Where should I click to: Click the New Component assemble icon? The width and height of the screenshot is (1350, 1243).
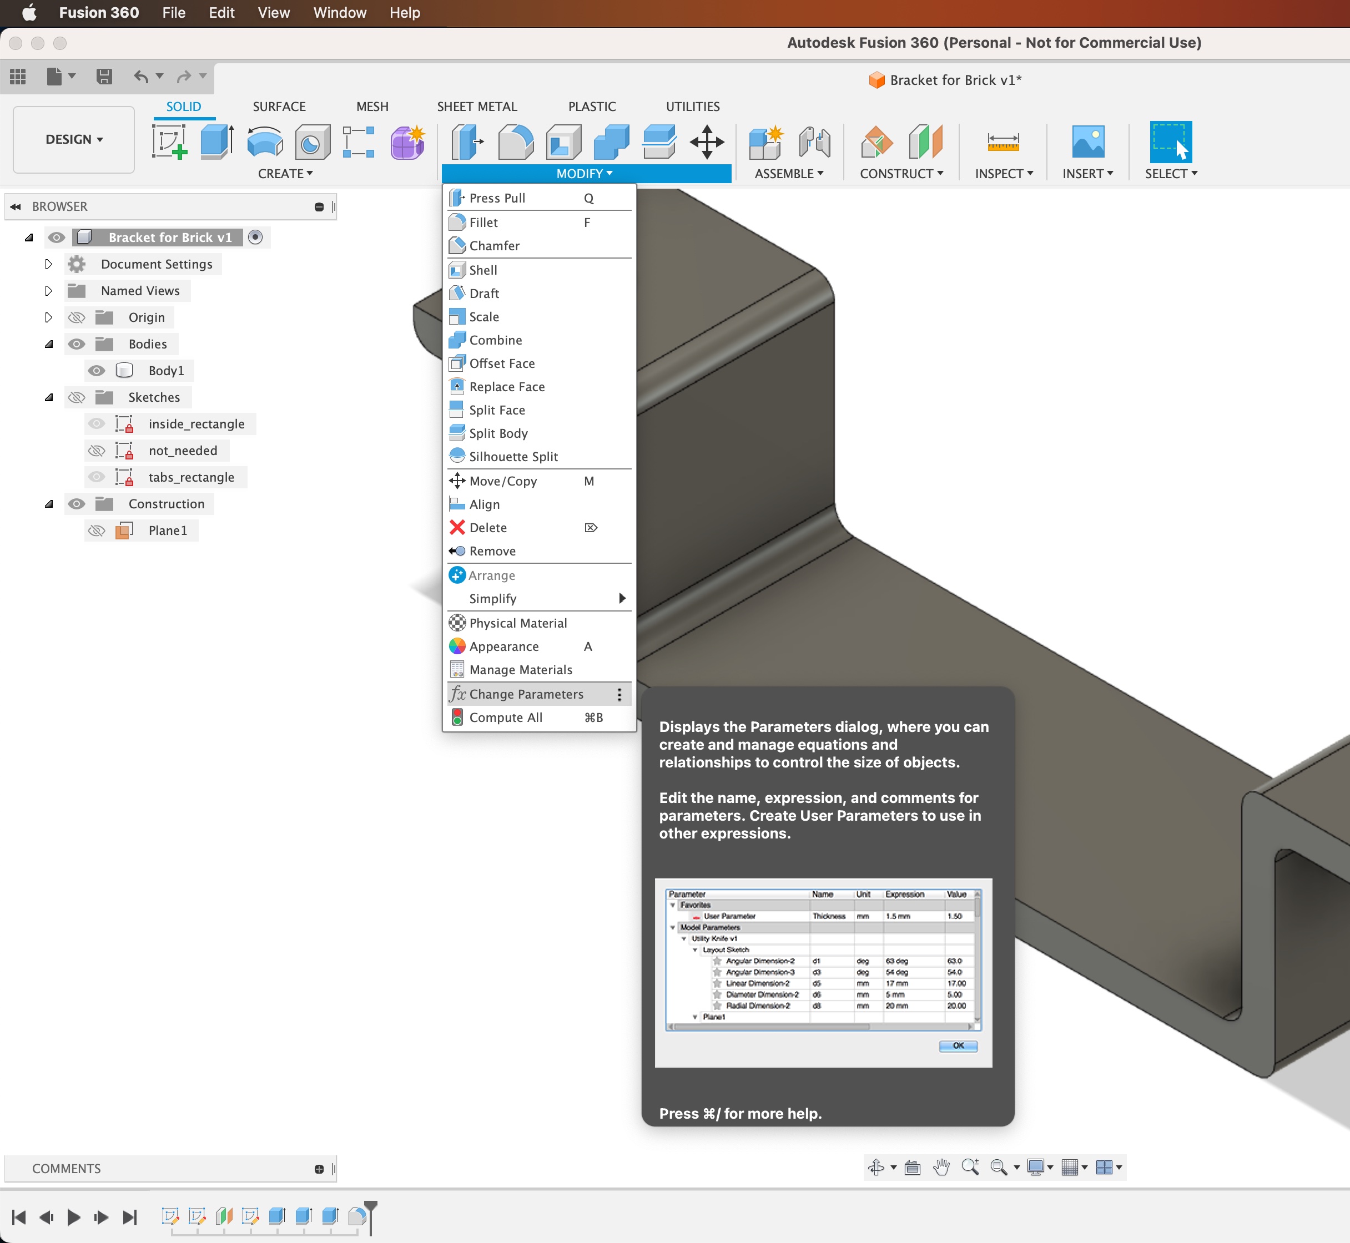(x=766, y=142)
